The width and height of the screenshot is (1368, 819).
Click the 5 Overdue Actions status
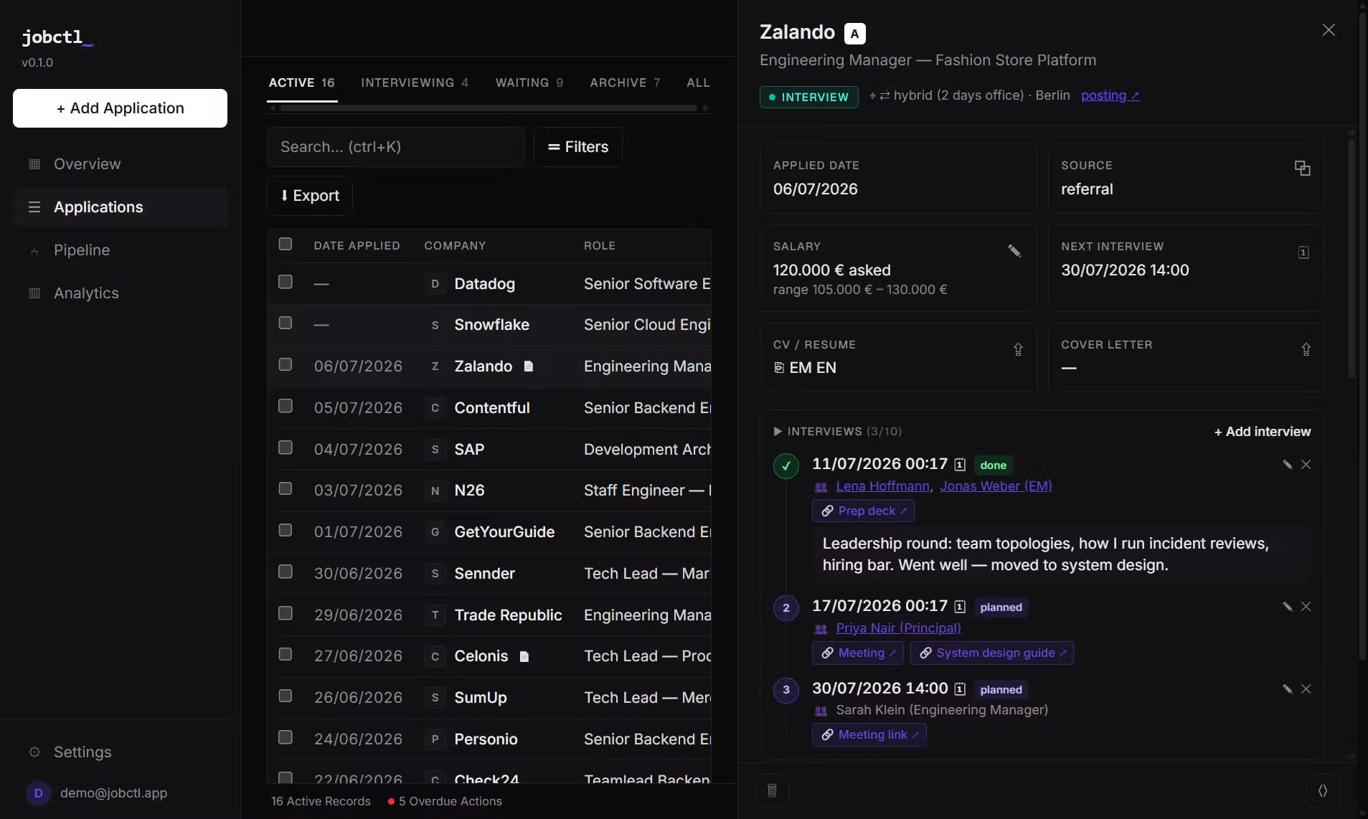tap(445, 802)
